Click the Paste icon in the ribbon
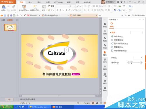 [4, 7]
